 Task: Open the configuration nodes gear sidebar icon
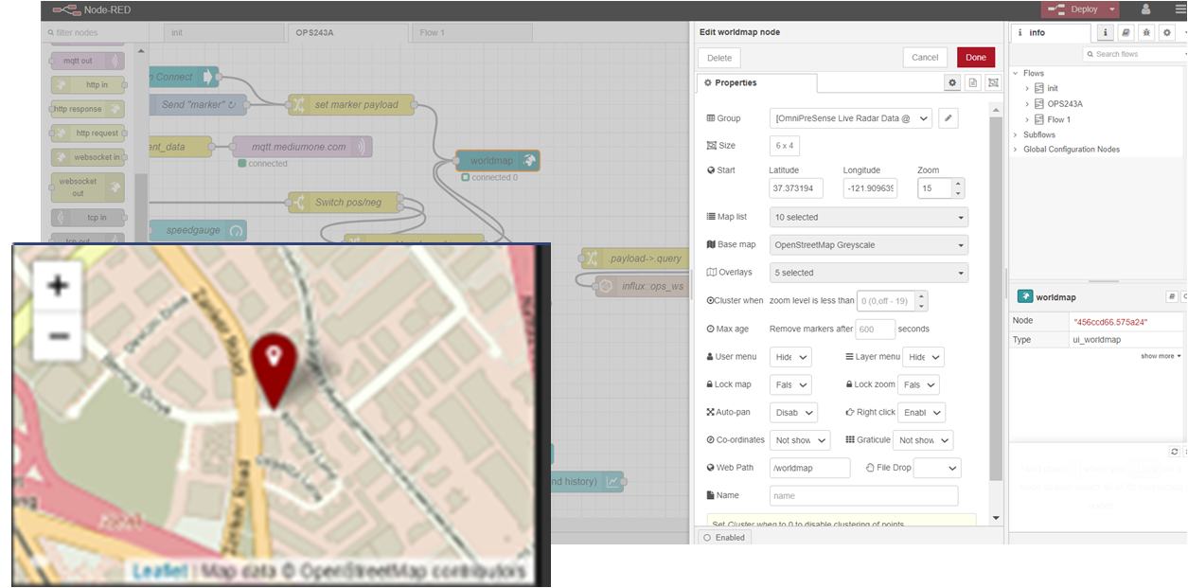(1166, 32)
